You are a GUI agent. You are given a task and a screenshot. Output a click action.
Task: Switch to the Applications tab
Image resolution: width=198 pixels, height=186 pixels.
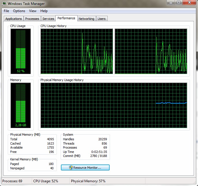tap(14, 19)
